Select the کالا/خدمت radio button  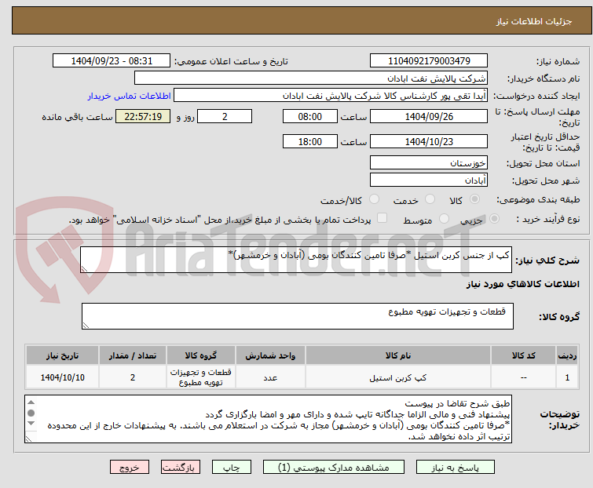coord(374,199)
